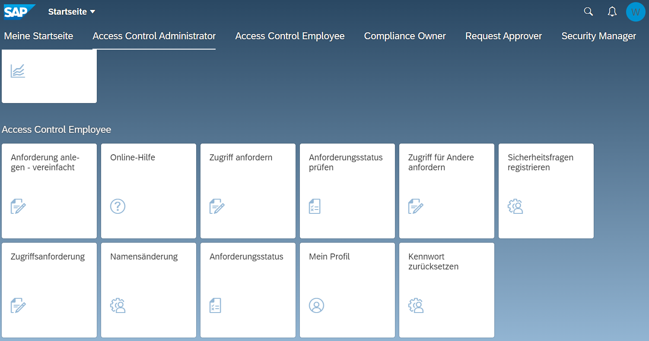Click edit icon on Anforderung anlegen - vereinfacht tile
The image size is (649, 341).
[18, 206]
